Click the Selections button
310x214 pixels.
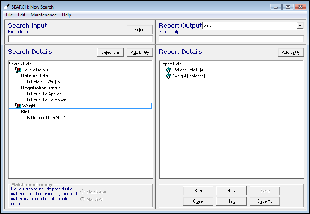110,52
